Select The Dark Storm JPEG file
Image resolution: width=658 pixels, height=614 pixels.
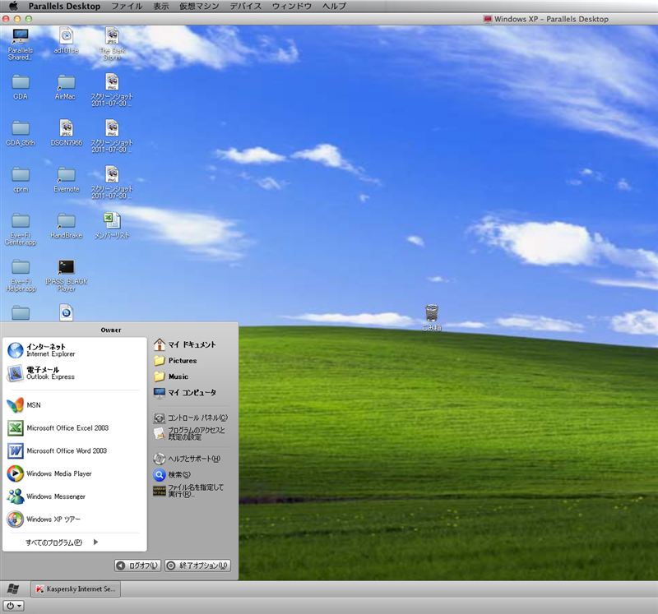pos(112,44)
